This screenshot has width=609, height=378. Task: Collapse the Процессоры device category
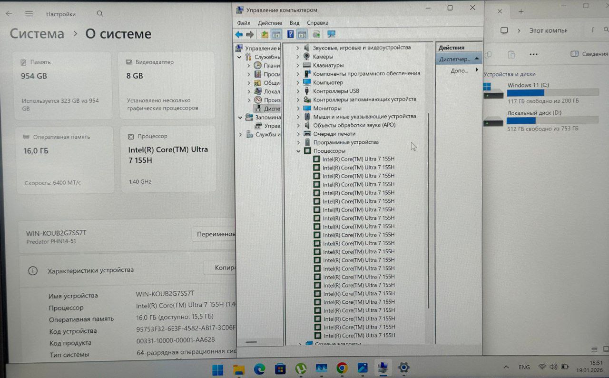click(298, 151)
